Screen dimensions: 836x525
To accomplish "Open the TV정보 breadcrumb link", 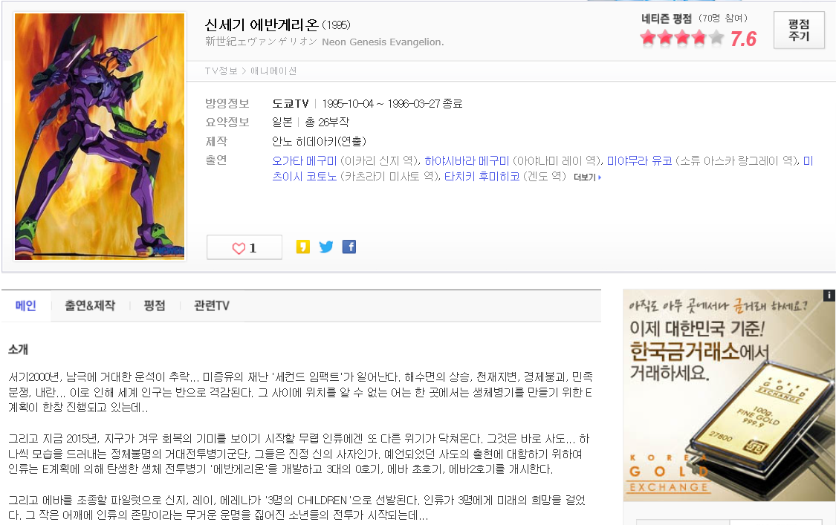I will tap(221, 71).
